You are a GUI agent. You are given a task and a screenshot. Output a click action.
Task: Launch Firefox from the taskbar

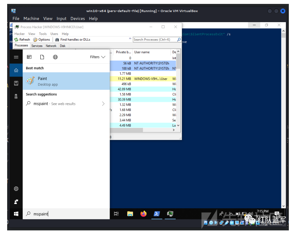pos(143,214)
